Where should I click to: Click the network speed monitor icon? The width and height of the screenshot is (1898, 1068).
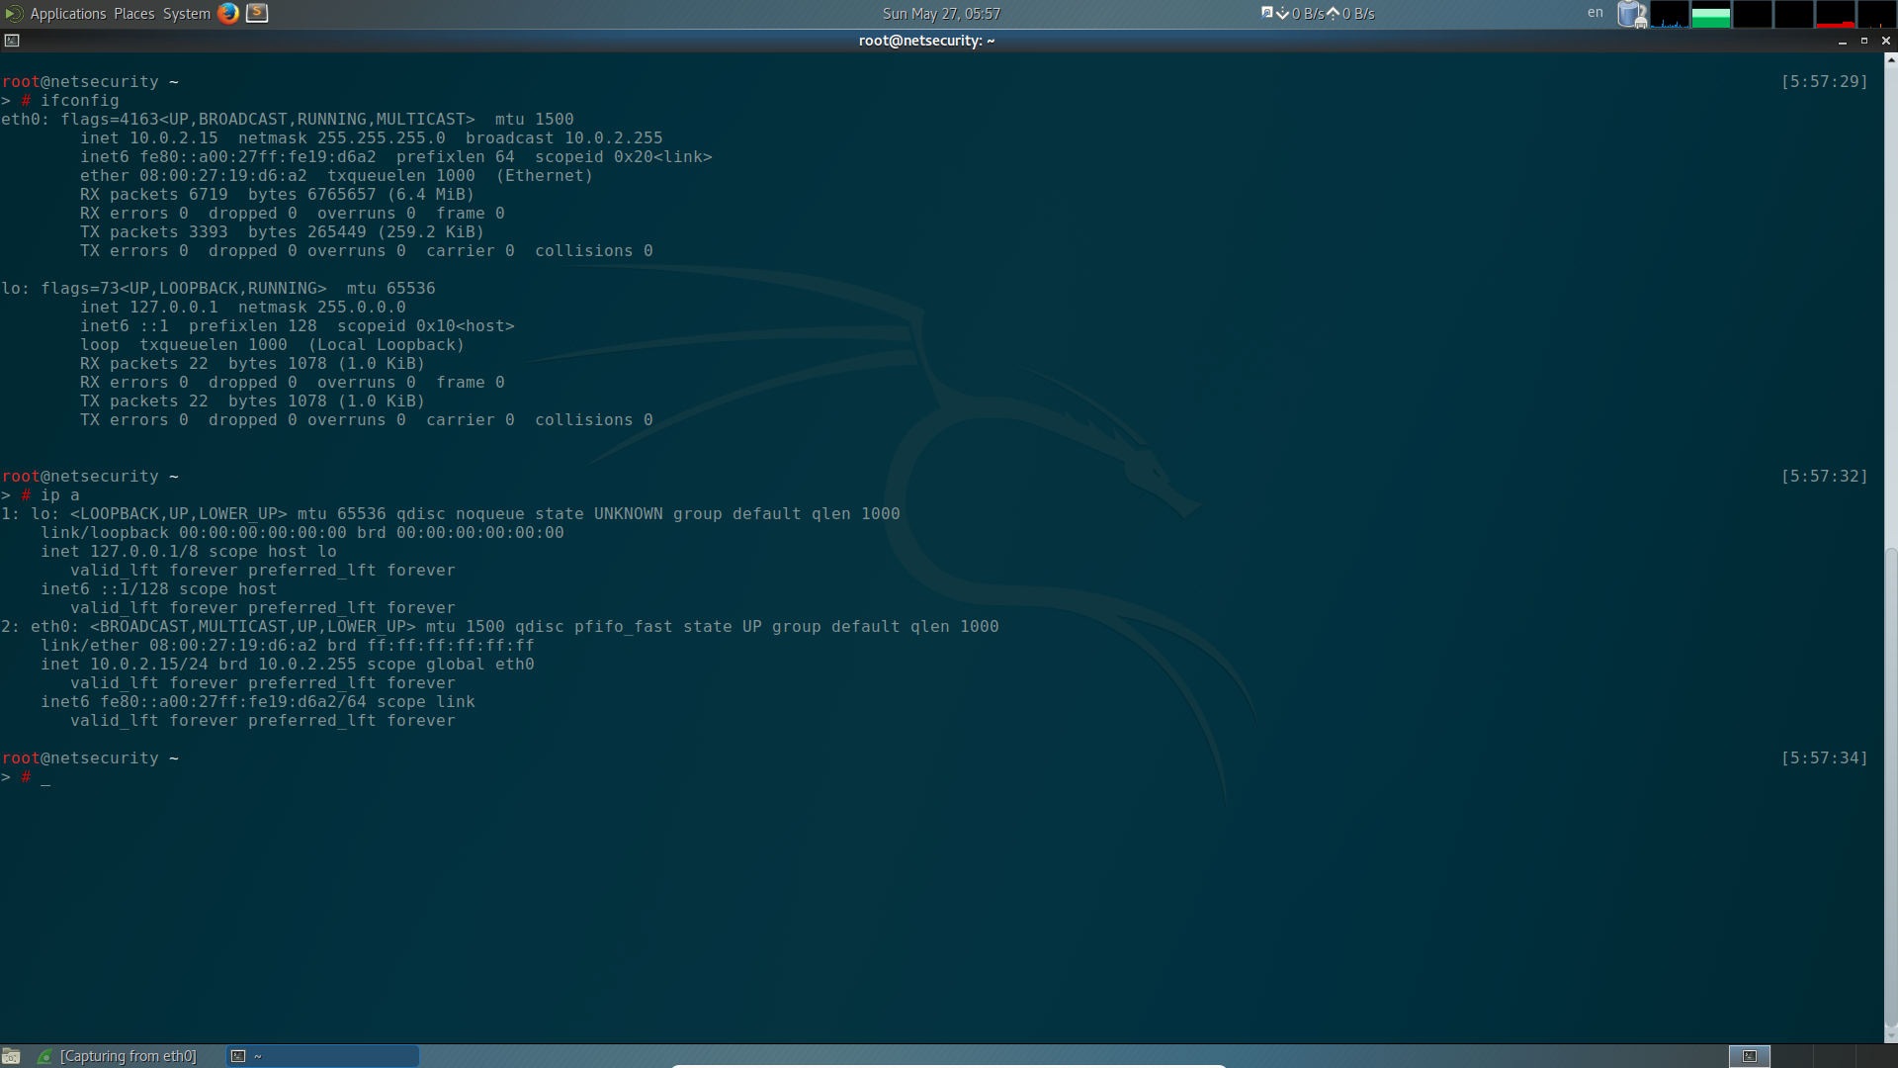[1267, 13]
